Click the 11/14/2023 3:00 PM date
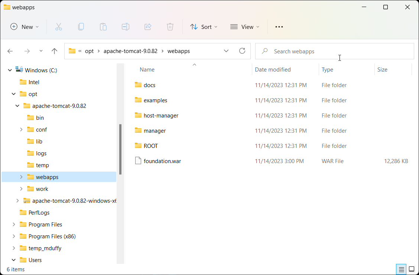This screenshot has height=275, width=419. tap(279, 161)
